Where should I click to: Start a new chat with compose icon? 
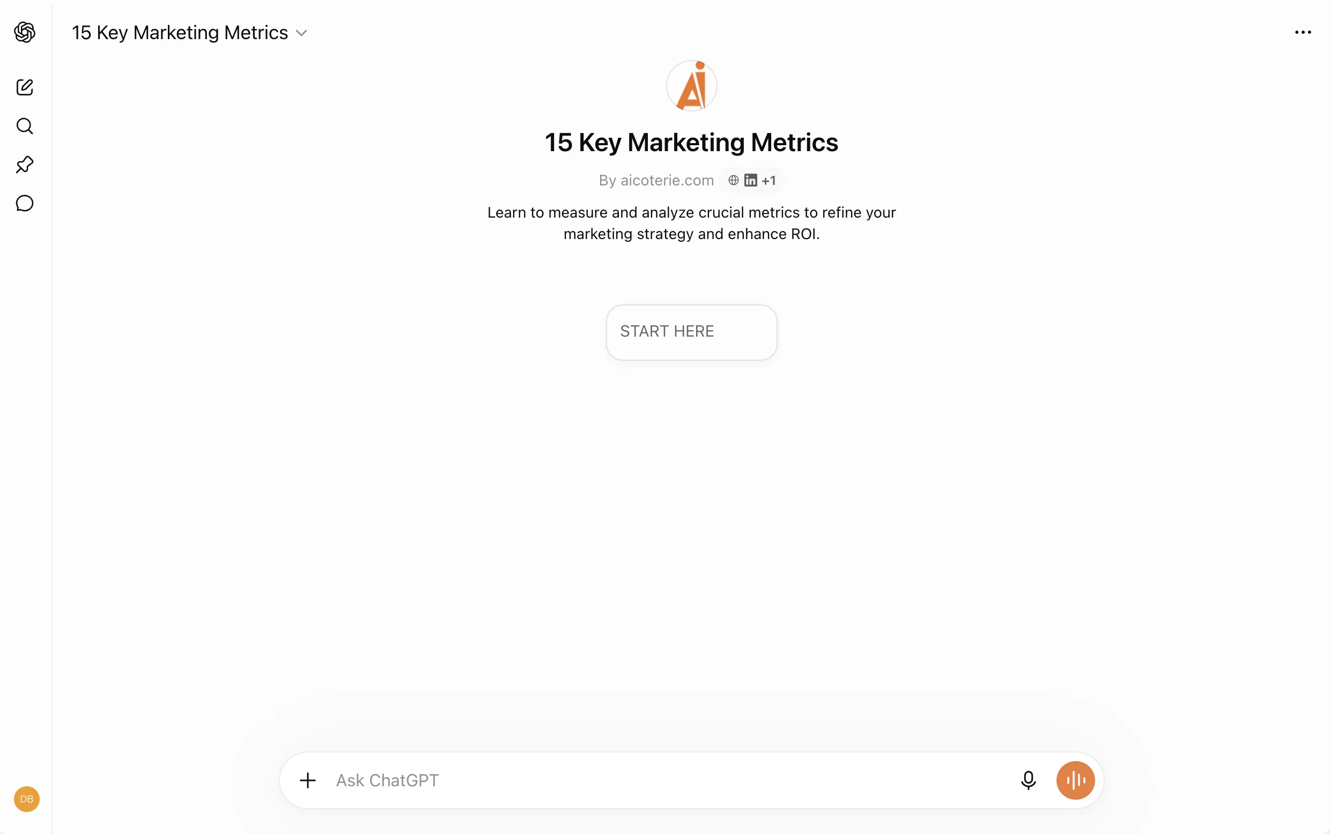coord(25,87)
